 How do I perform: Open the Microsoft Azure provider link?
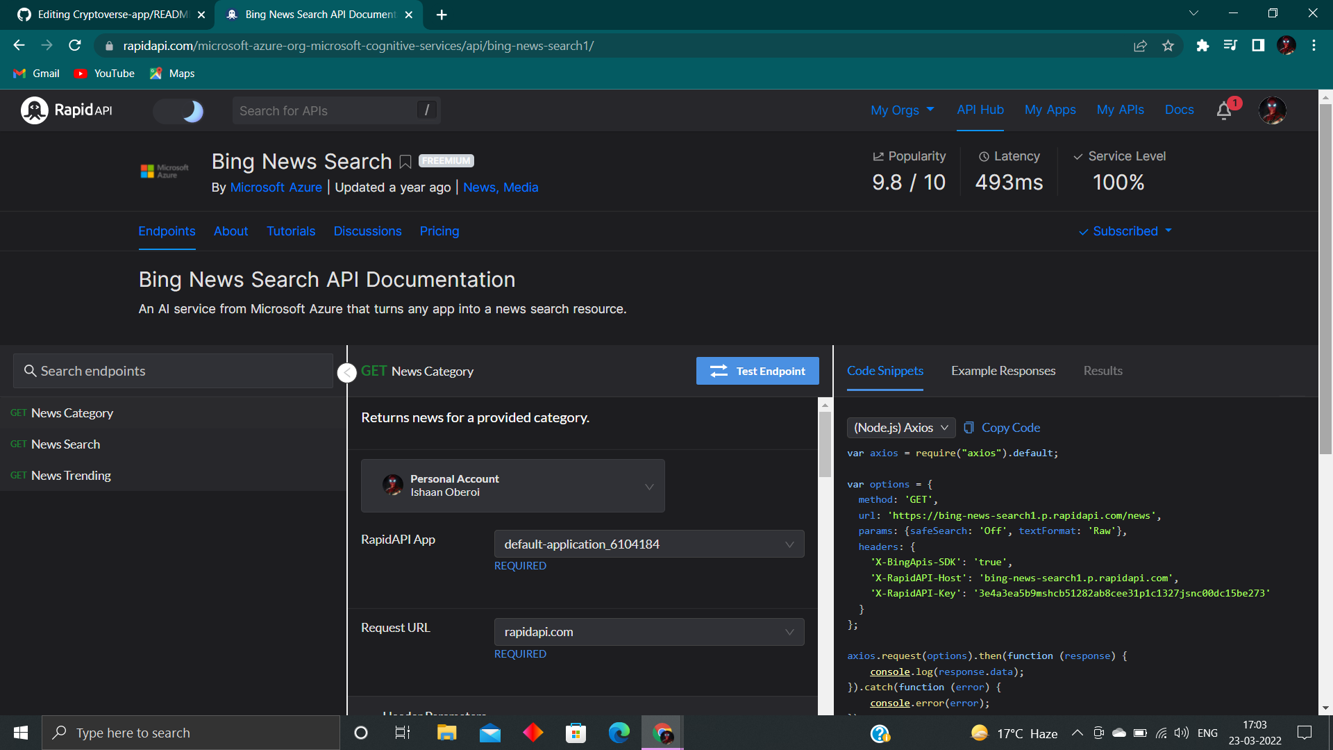pyautogui.click(x=276, y=187)
